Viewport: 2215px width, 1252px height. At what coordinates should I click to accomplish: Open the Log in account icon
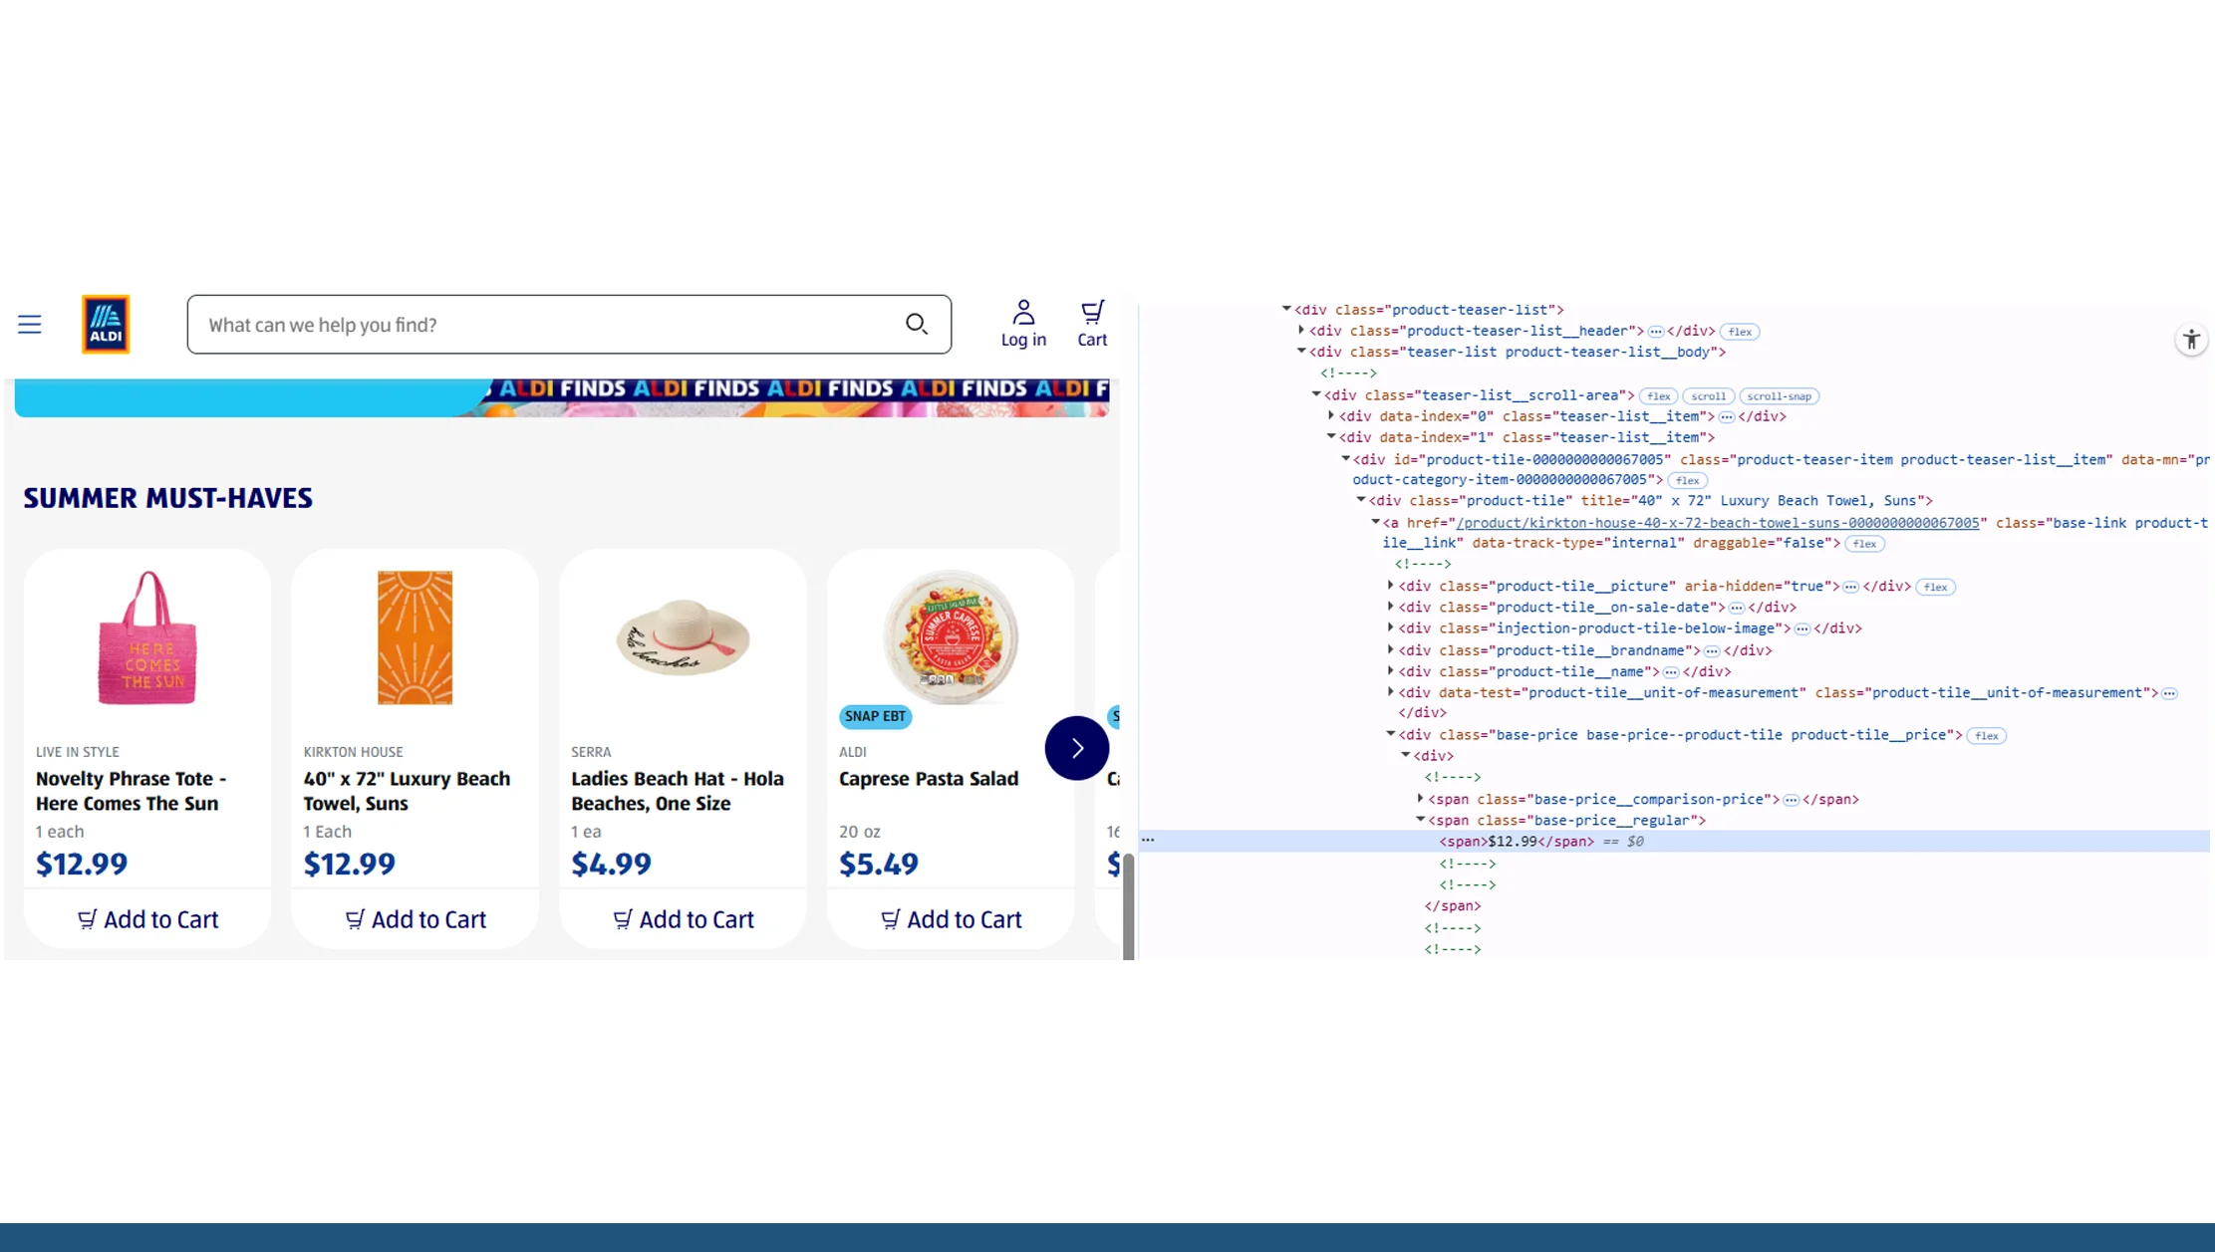[x=1023, y=325]
